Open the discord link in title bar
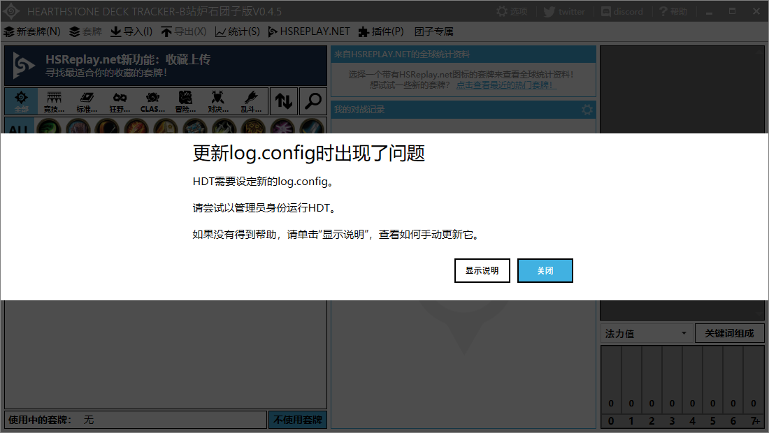769x433 pixels. pyautogui.click(x=622, y=11)
